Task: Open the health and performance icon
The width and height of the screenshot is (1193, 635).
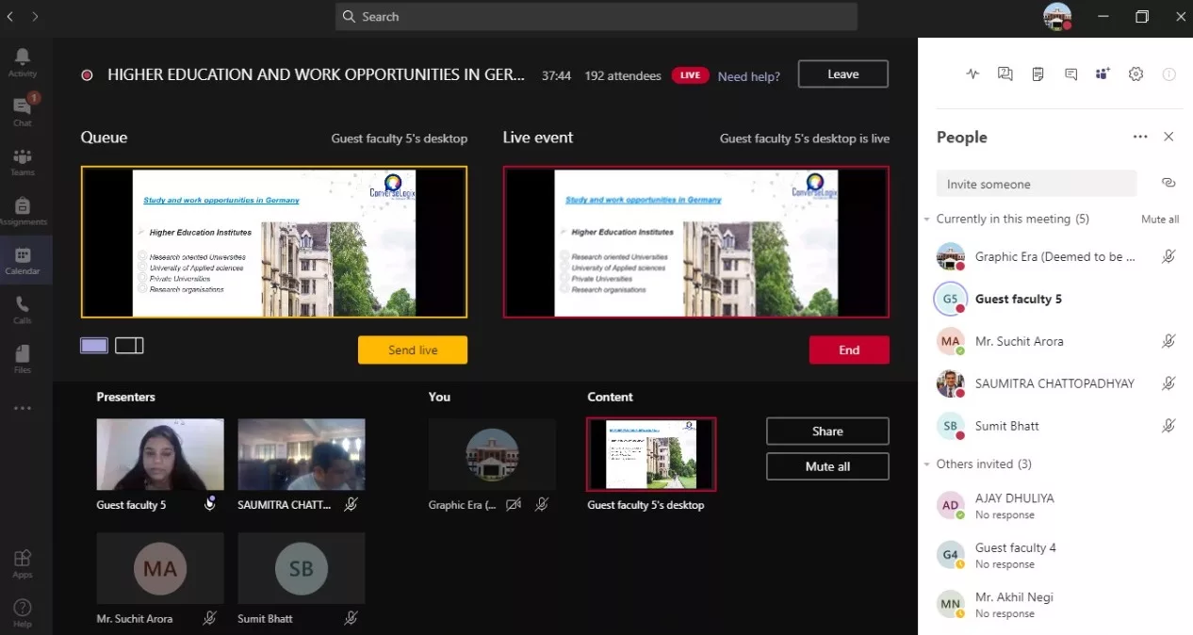Action: (972, 73)
